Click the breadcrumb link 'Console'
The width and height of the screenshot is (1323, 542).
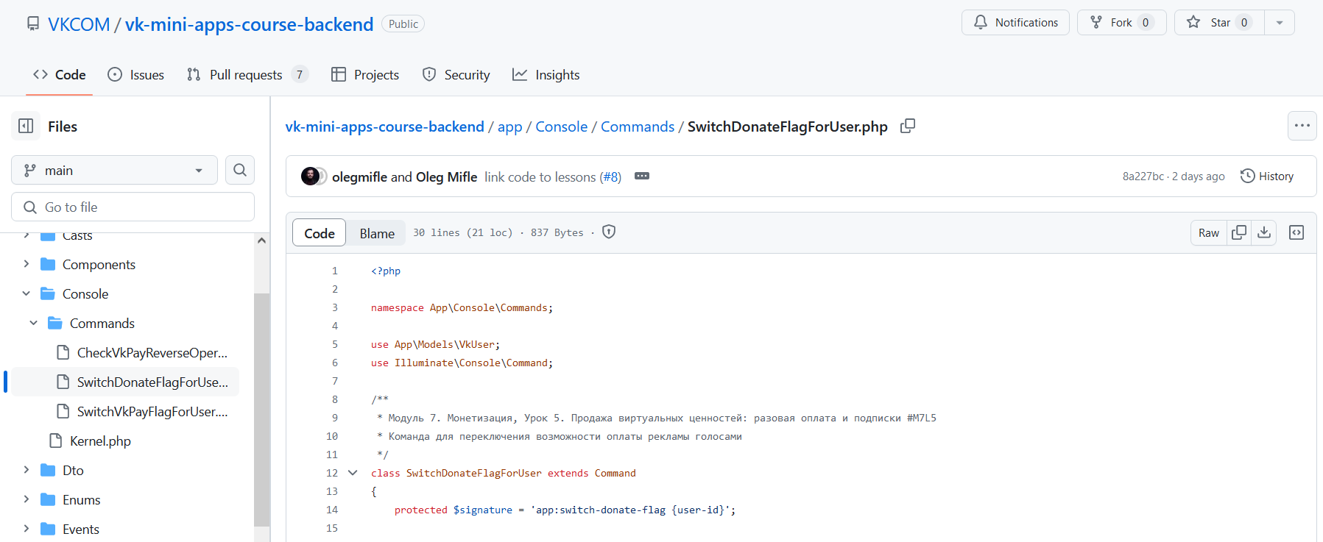tap(562, 126)
